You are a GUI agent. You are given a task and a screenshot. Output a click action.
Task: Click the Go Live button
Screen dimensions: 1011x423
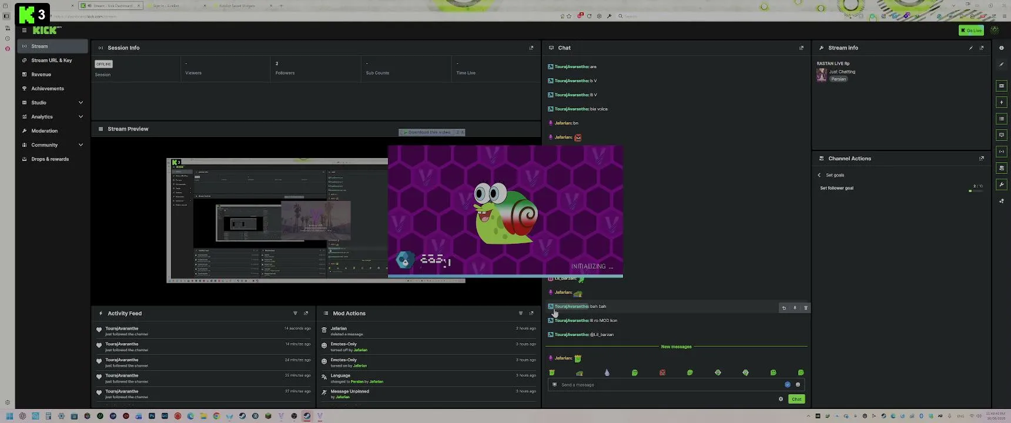click(971, 31)
